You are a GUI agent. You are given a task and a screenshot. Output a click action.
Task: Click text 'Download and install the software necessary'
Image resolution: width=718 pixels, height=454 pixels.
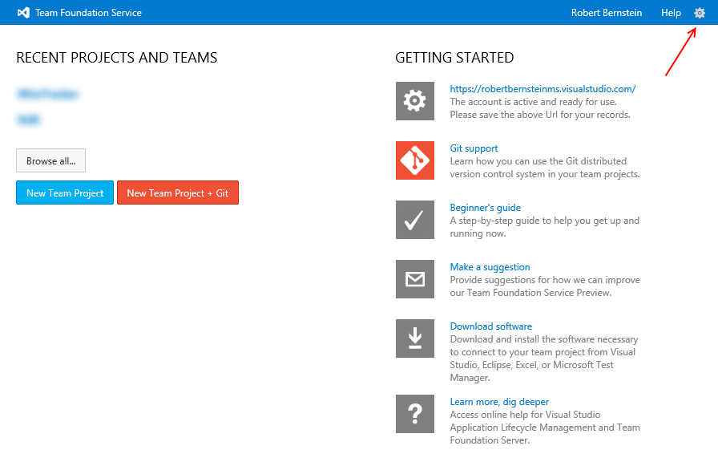coord(544,339)
